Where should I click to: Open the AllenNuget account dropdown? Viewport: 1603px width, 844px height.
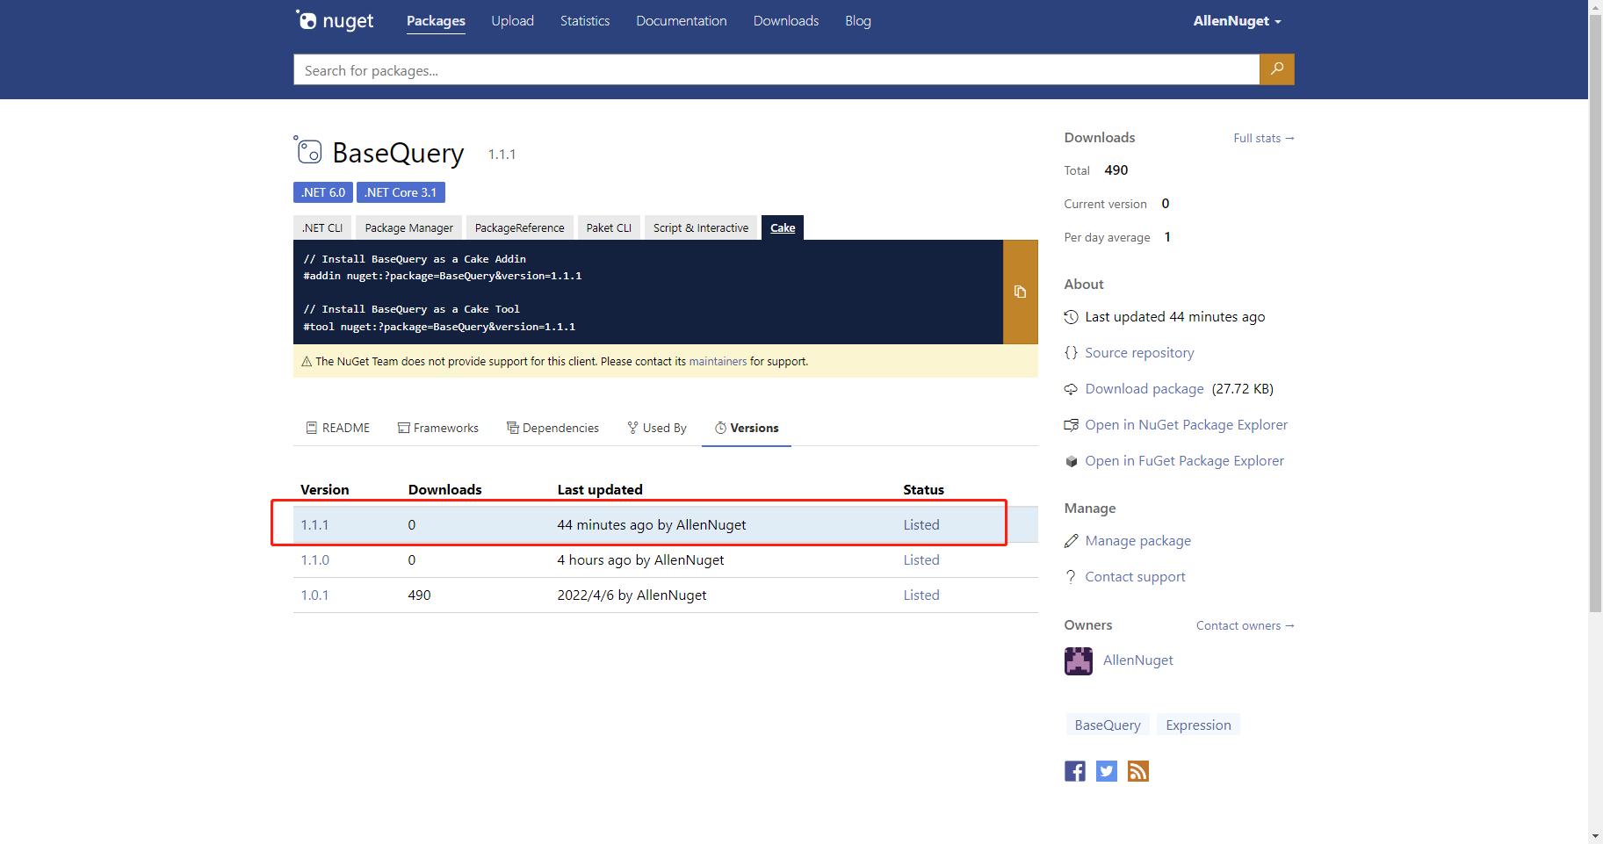tap(1237, 21)
